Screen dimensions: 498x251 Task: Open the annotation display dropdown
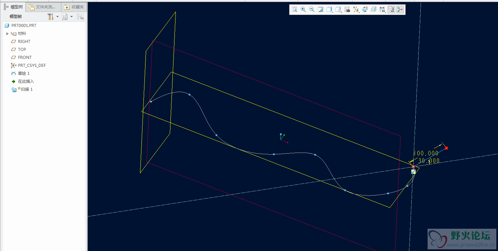[x=383, y=10]
